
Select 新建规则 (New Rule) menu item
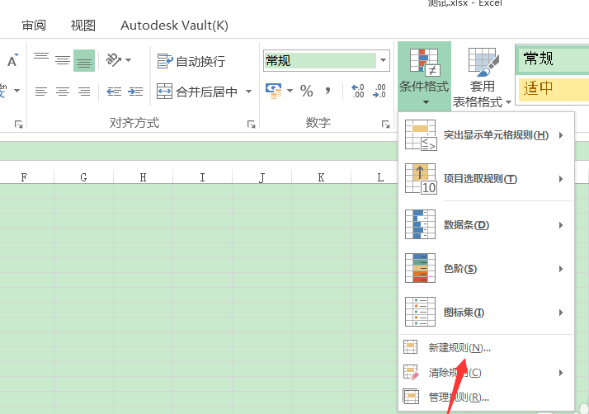point(459,348)
